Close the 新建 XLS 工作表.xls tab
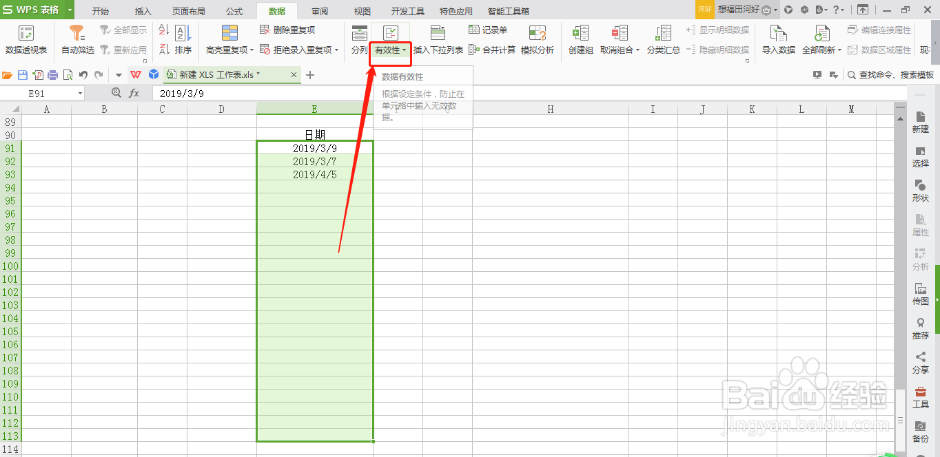Image resolution: width=940 pixels, height=457 pixels. click(x=294, y=75)
